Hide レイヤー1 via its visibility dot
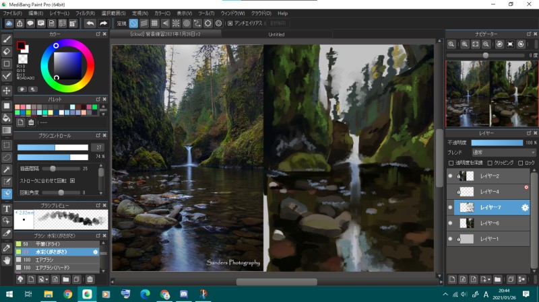539x302 pixels. 450,239
